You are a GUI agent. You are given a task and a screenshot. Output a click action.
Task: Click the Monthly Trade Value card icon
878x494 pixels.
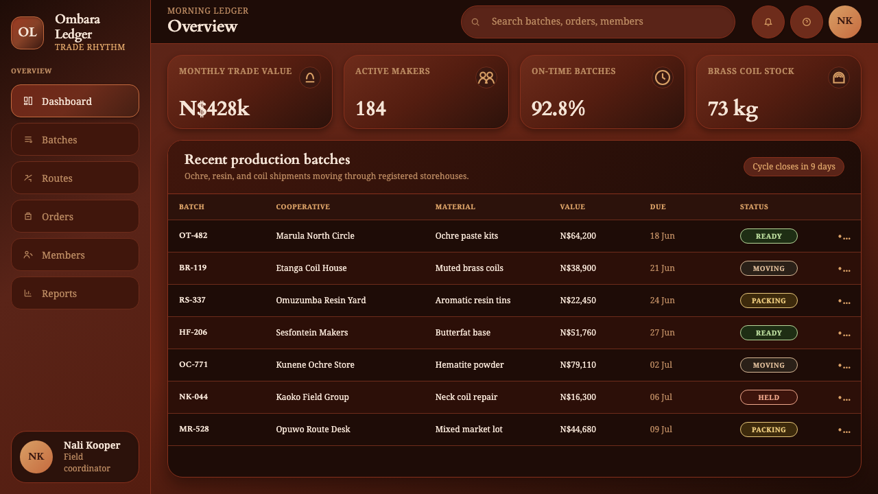coord(310,78)
